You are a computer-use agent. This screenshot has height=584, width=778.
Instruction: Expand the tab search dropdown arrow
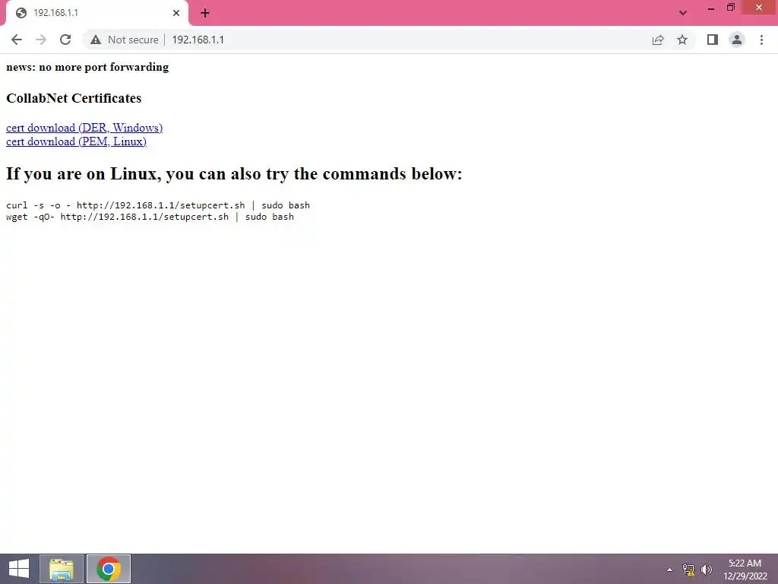683,13
